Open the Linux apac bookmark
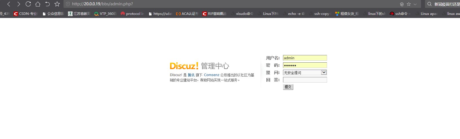460x139 pixels. tap(426, 13)
